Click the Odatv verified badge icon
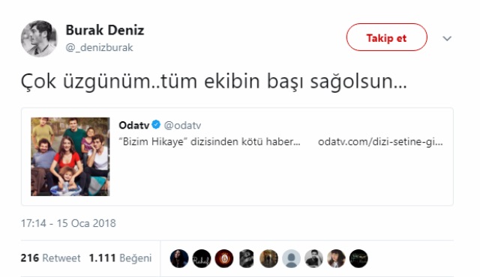The height and width of the screenshot is (277, 480). tap(156, 124)
